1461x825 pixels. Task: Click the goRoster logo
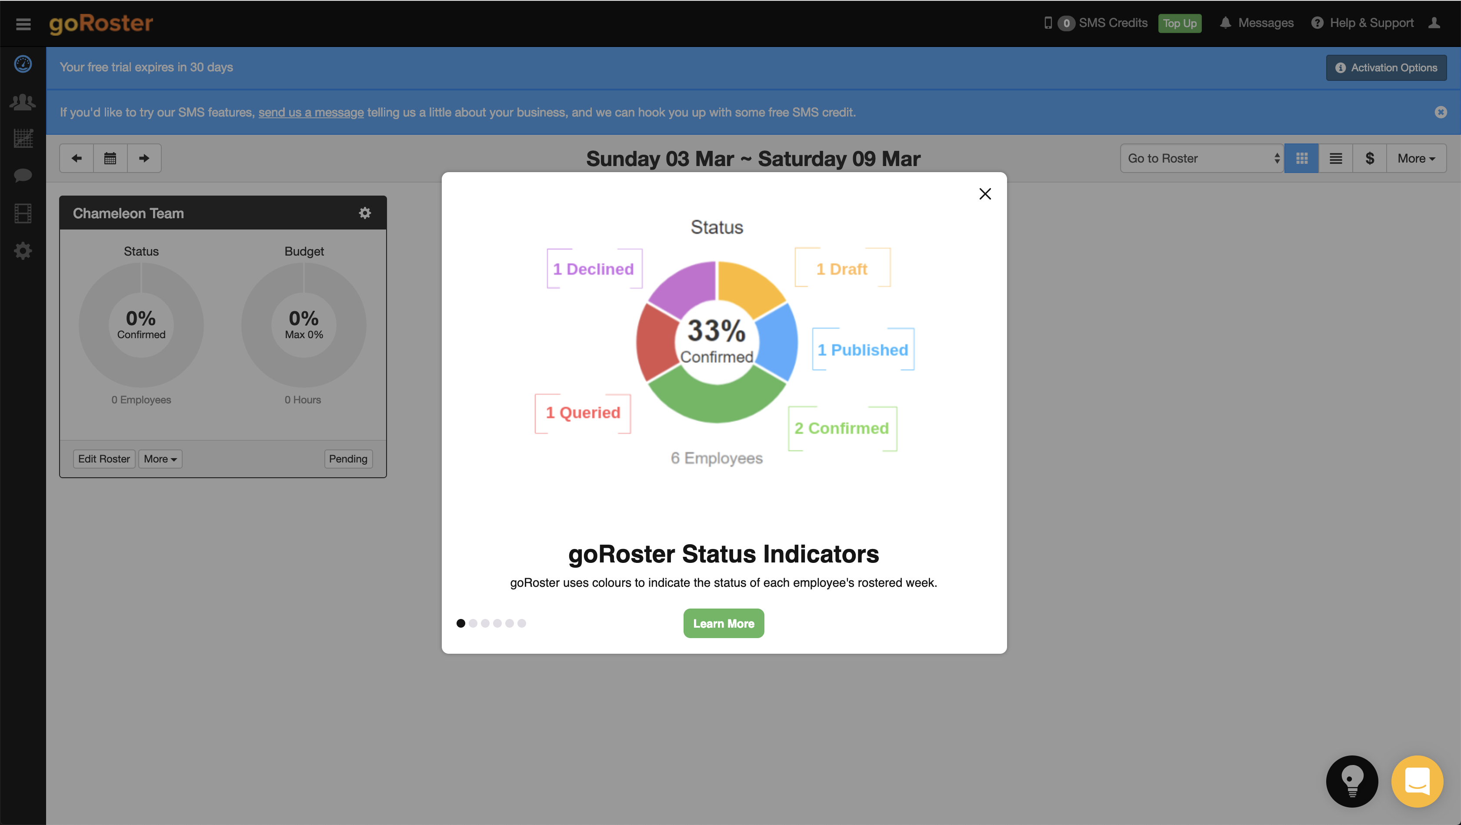click(101, 23)
